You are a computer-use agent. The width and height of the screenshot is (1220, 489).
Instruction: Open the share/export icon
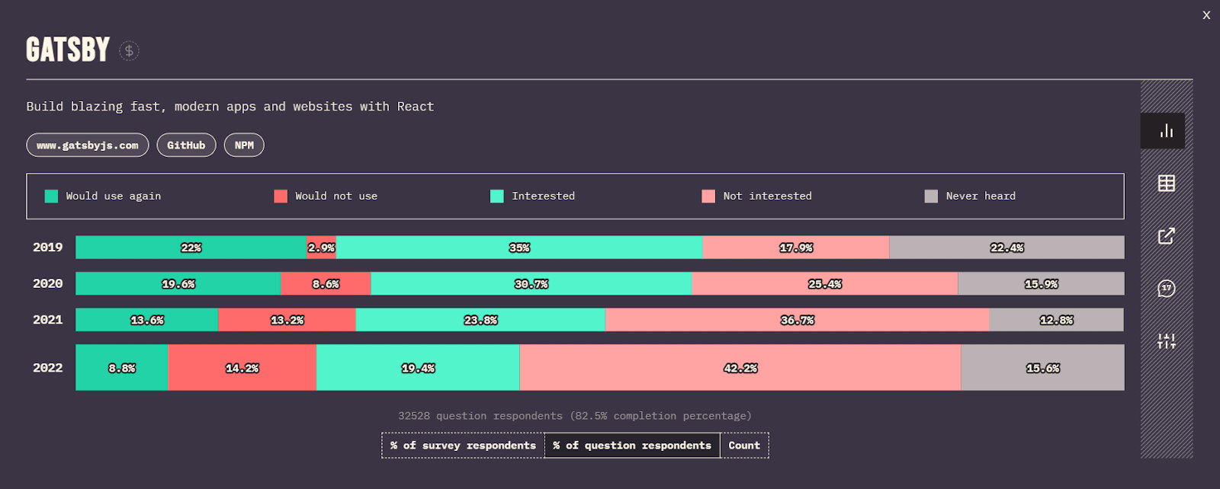point(1166,236)
